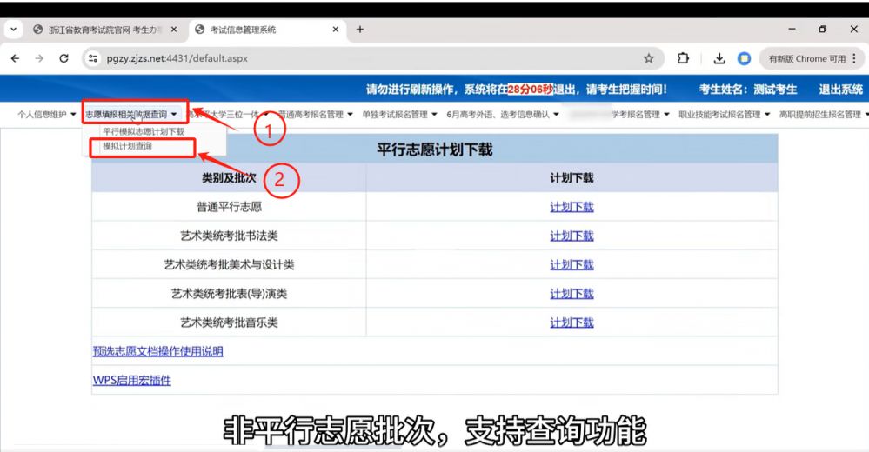
Task: Switch to the 浙江省教育考试院官网 tab
Action: tap(104, 30)
